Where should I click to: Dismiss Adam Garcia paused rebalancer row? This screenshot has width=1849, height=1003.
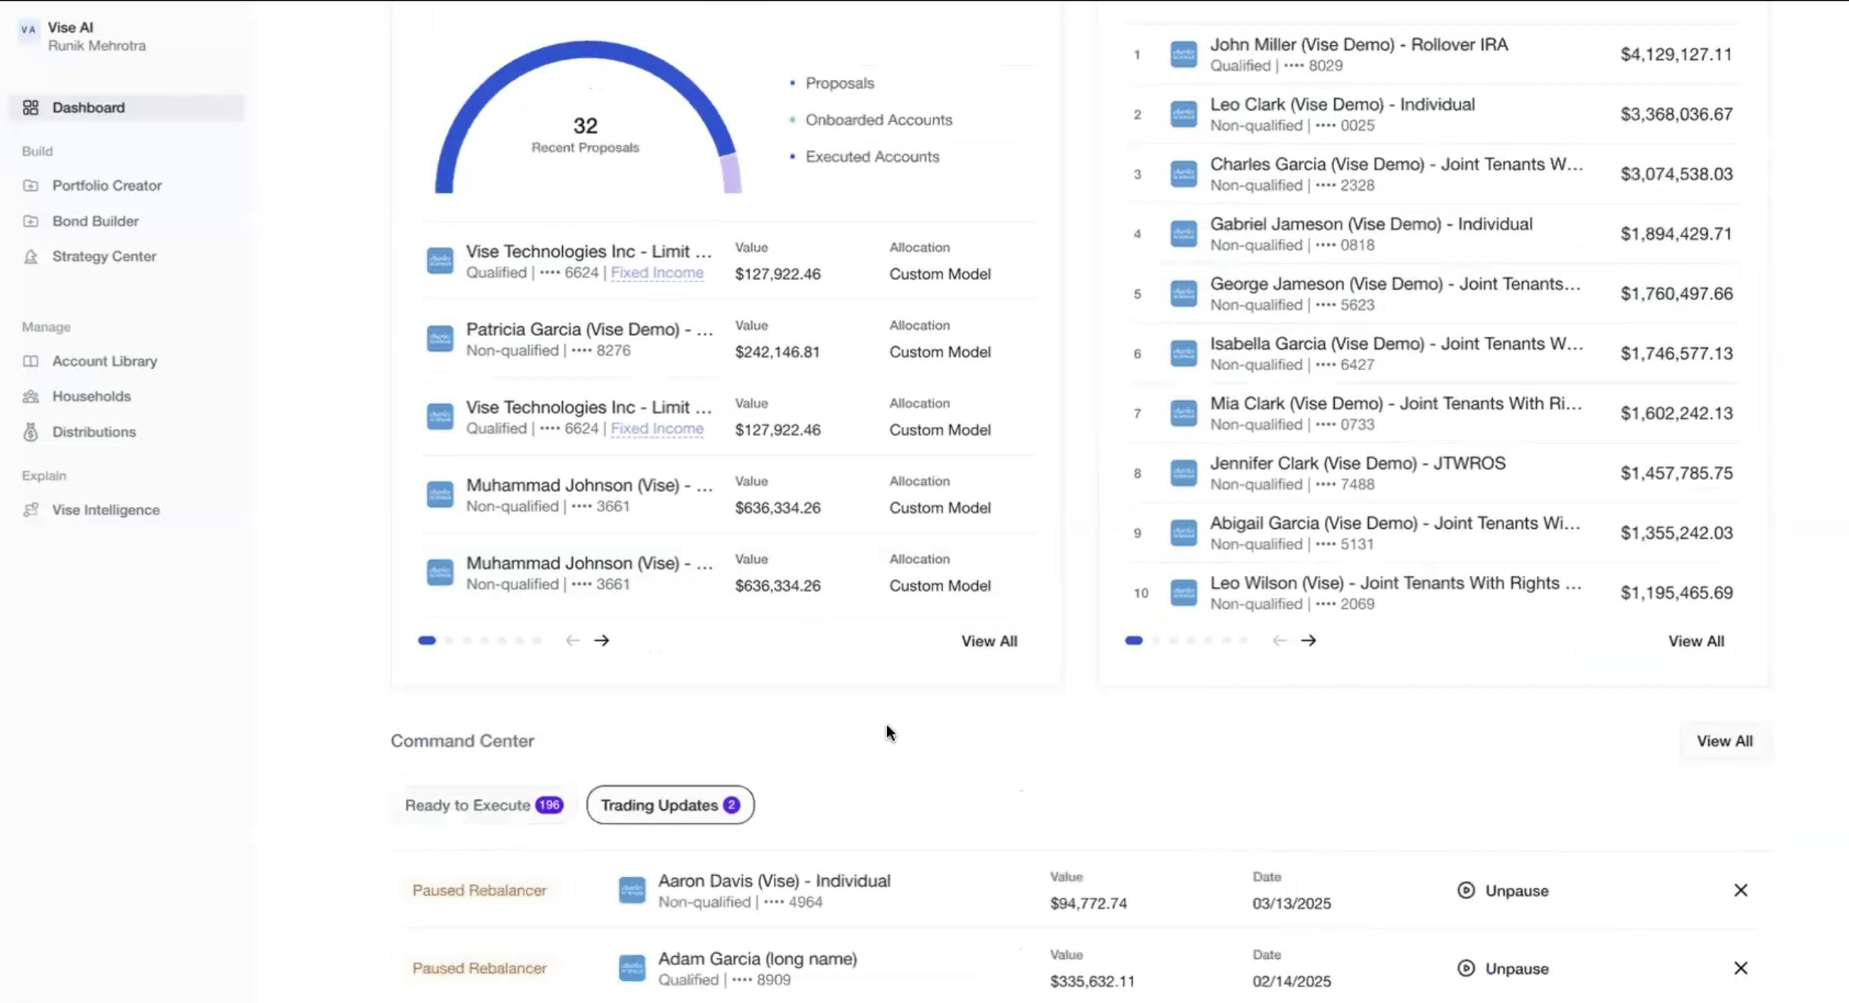click(1741, 968)
